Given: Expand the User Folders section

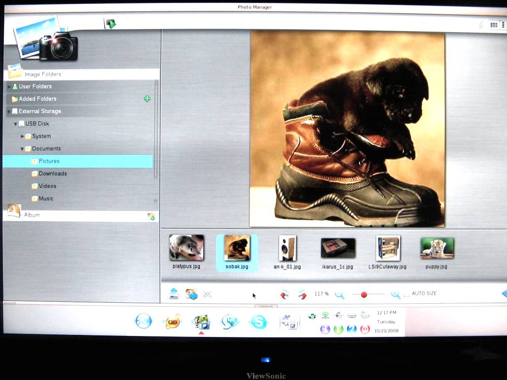Looking at the screenshot, I should [9, 87].
